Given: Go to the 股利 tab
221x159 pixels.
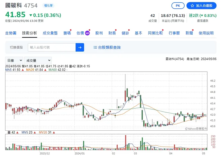Looking at the screenshot, I should (x=99, y=33).
